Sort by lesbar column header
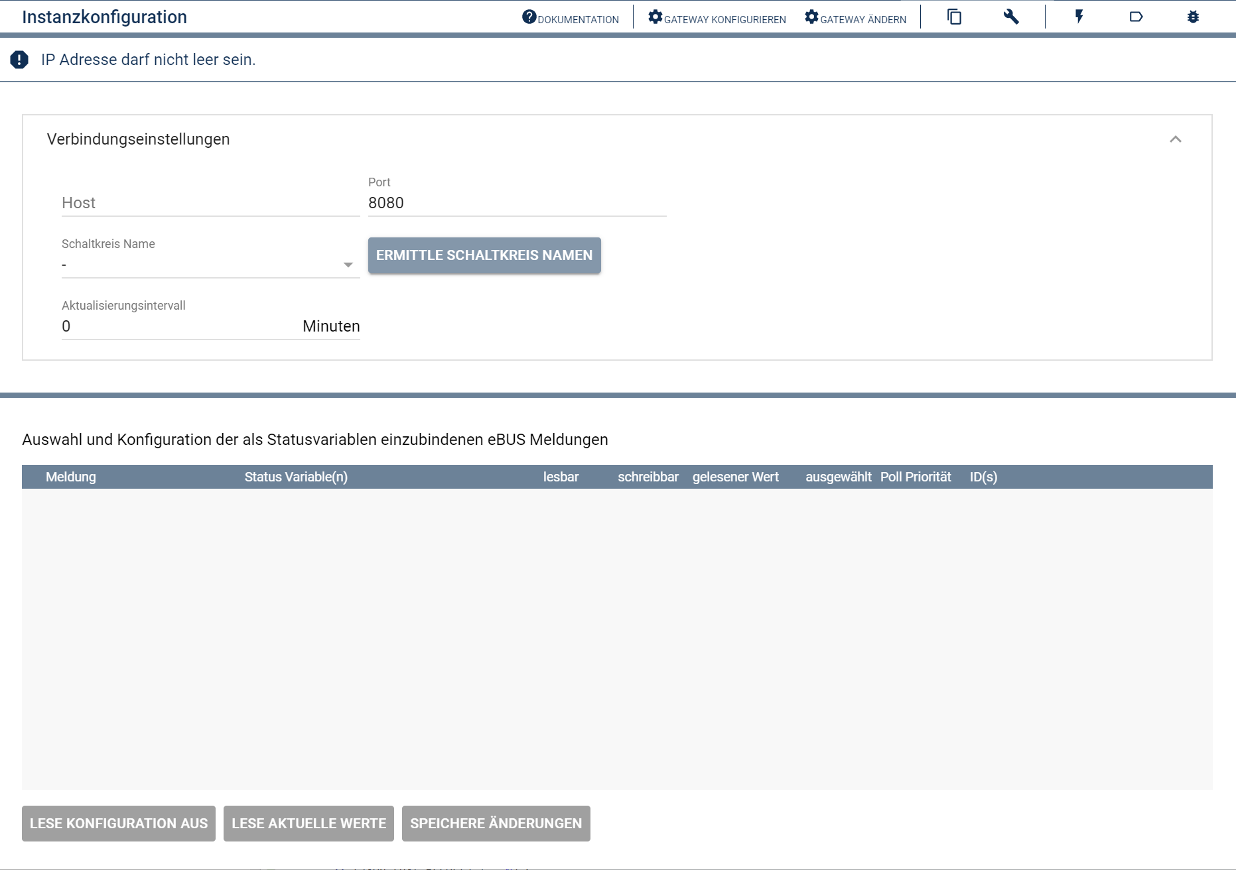 pyautogui.click(x=561, y=477)
